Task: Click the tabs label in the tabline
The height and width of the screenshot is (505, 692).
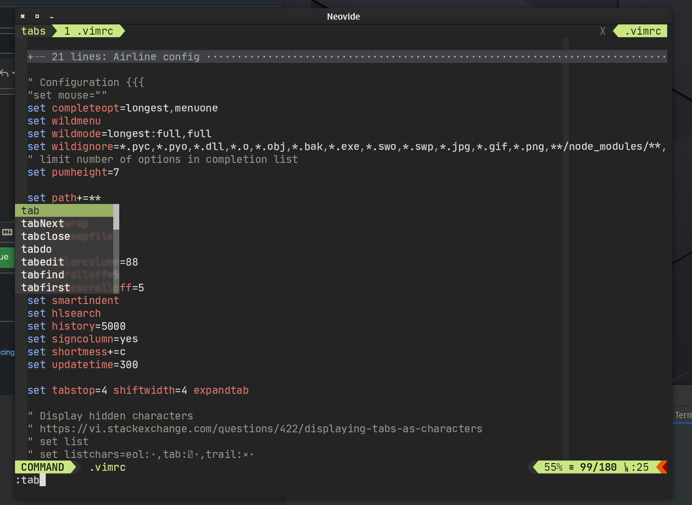Action: pos(33,31)
